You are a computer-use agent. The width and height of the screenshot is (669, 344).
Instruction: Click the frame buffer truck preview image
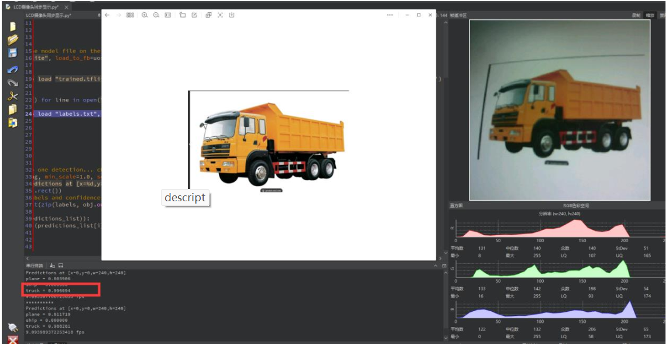pos(560,110)
